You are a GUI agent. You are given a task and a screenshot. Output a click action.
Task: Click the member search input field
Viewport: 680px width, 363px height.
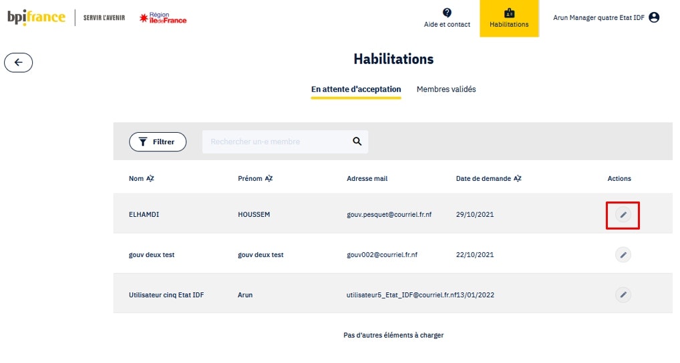(x=277, y=141)
